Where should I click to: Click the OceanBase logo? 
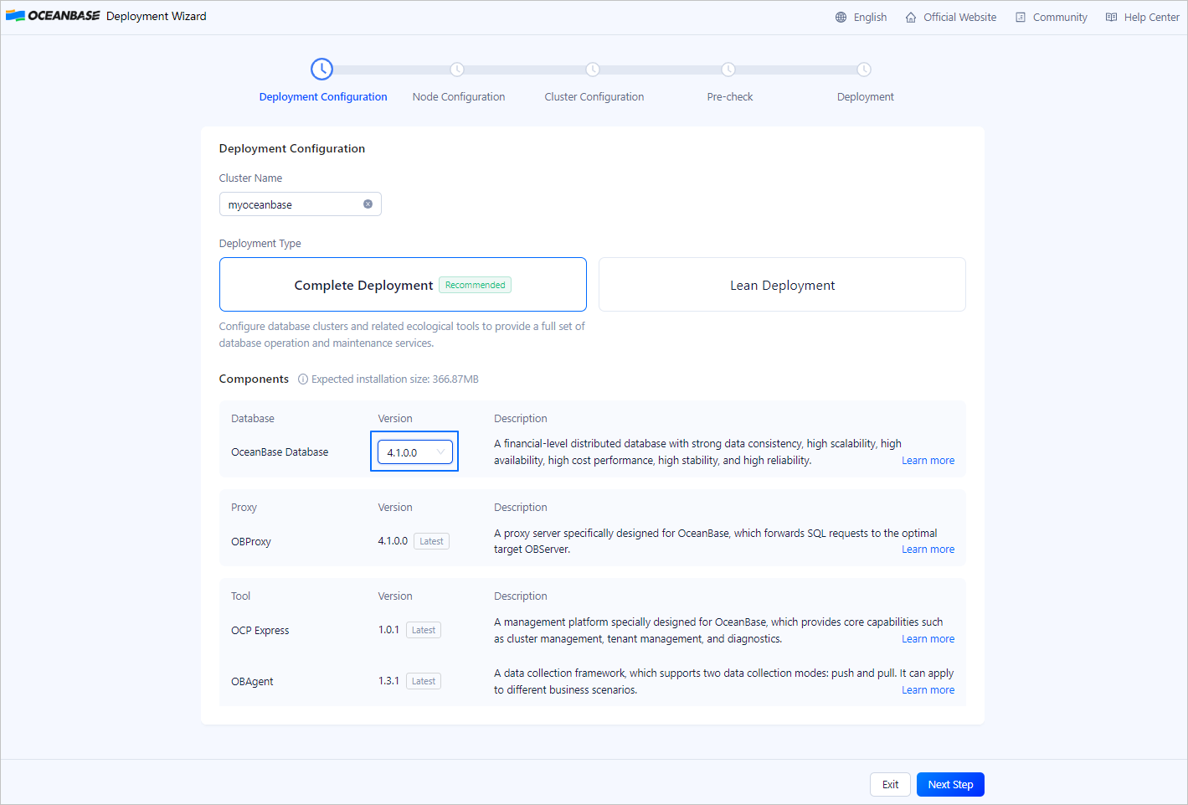53,16
